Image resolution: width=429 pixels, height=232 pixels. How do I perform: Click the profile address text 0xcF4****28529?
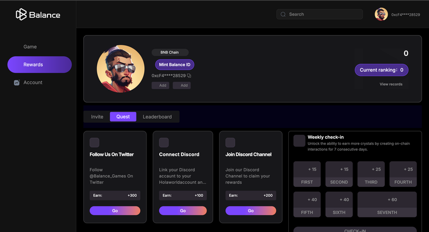point(169,76)
